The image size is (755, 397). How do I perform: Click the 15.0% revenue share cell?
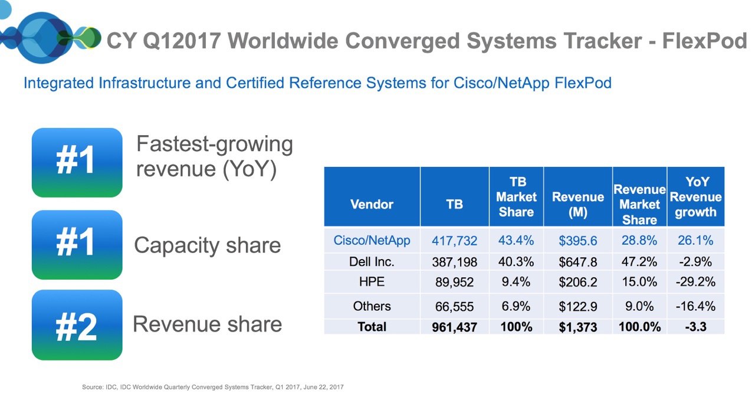(x=639, y=281)
